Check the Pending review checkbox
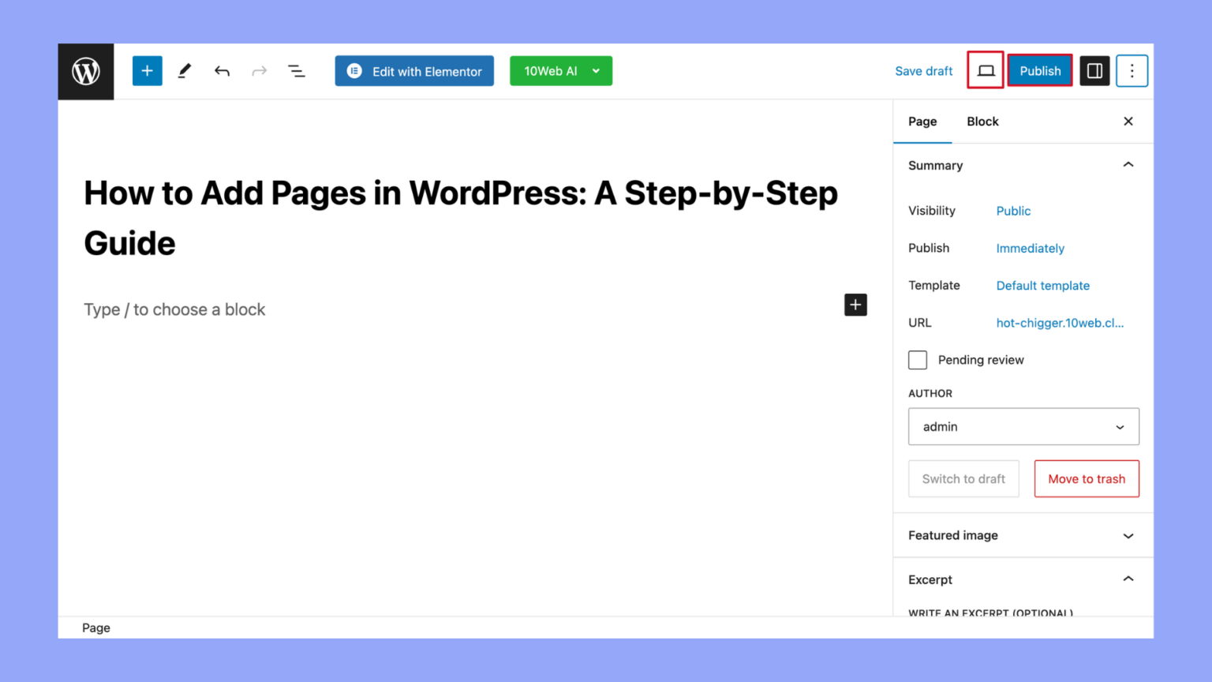 [917, 359]
